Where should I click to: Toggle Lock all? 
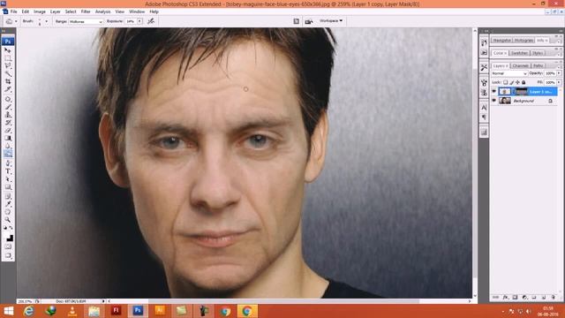click(x=524, y=82)
